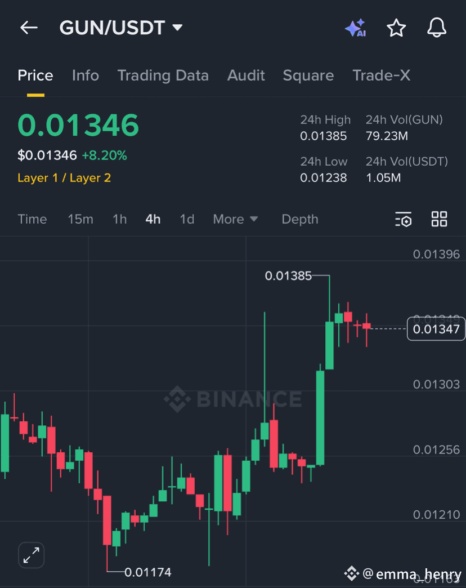Screen dimensions: 466x588
Task: Tap the 24h High value 0.01385
Action: pos(323,136)
